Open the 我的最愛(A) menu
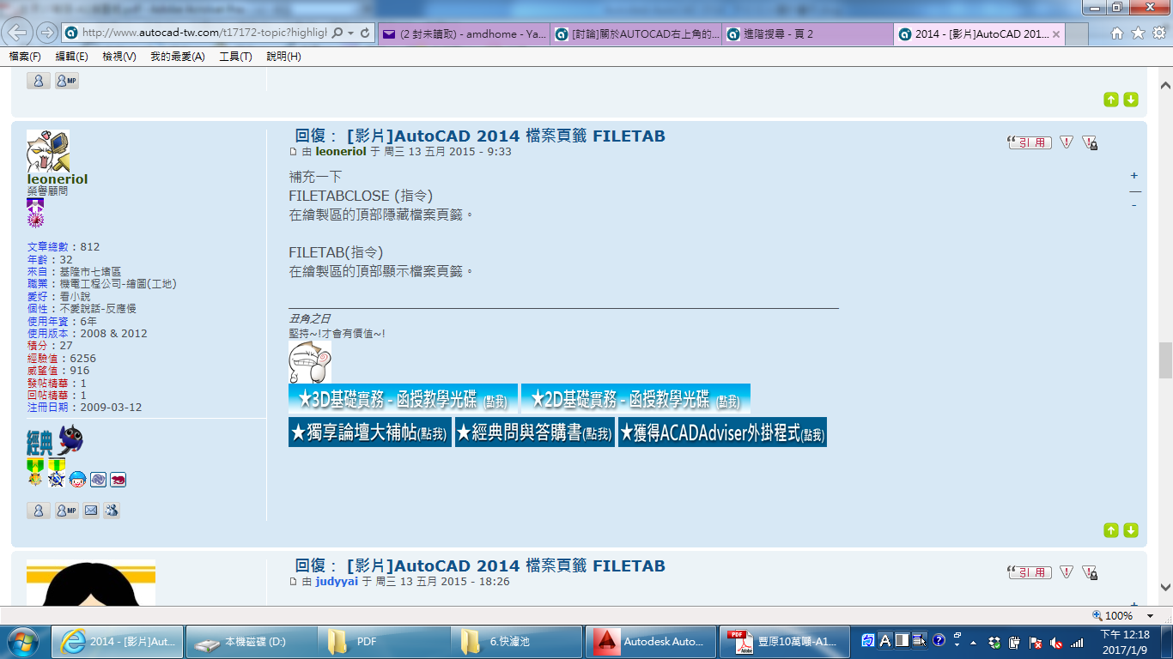 178,57
